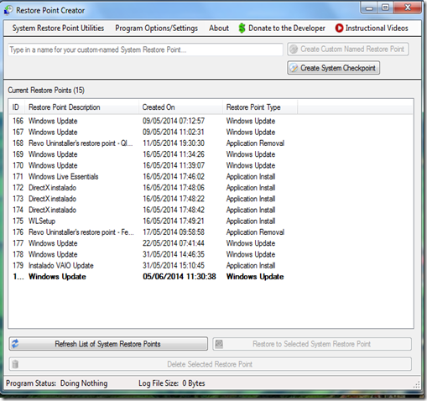
Task: Click the blue refresh arrows icon
Action: [15, 344]
